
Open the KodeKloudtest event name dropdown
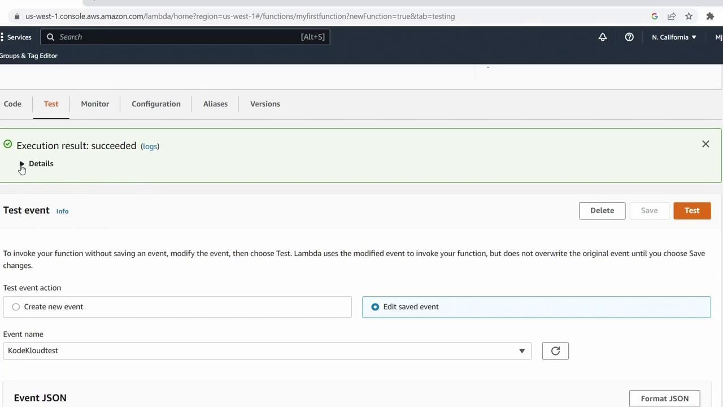(267, 351)
